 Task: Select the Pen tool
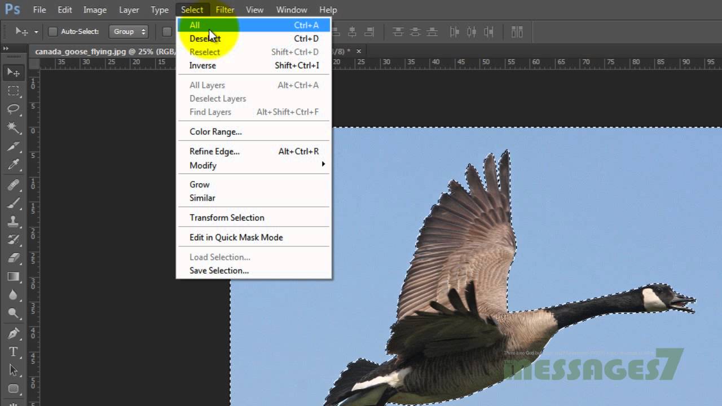[x=13, y=333]
